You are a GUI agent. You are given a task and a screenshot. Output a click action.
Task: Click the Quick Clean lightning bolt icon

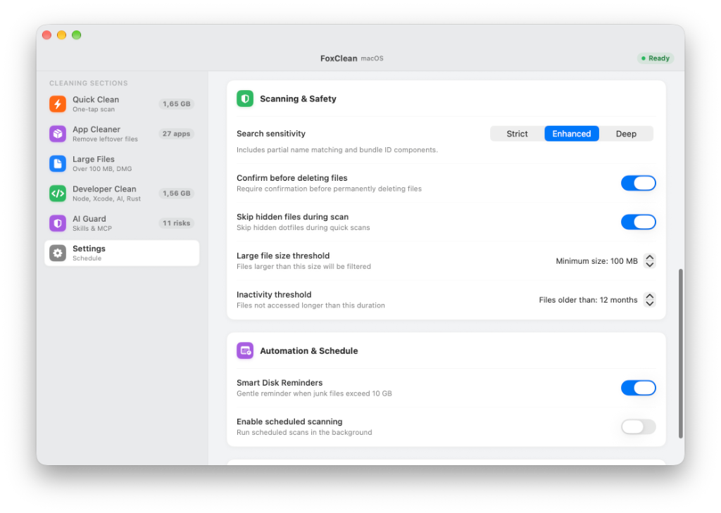58,104
